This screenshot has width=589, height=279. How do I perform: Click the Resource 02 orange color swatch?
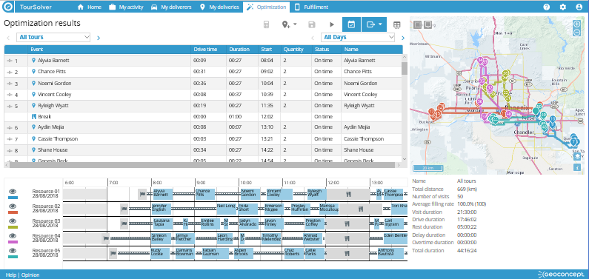[x=13, y=212]
